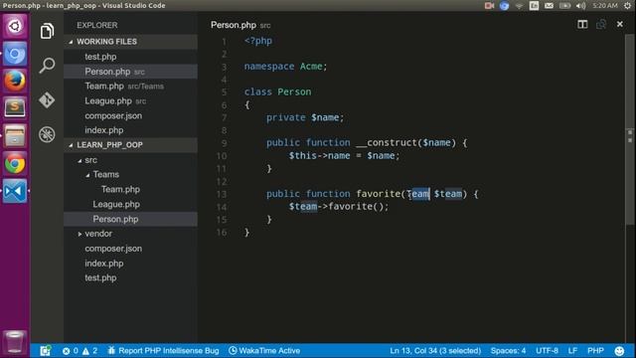636x358 pixels.
Task: Launch Google Chrome from the dock
Action: pyautogui.click(x=15, y=163)
